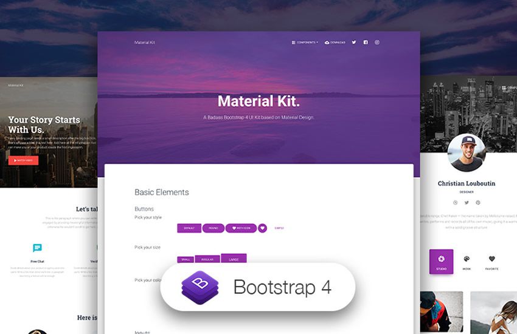Click Material Kit brand on left landing page
517x334 pixels.
15,85
